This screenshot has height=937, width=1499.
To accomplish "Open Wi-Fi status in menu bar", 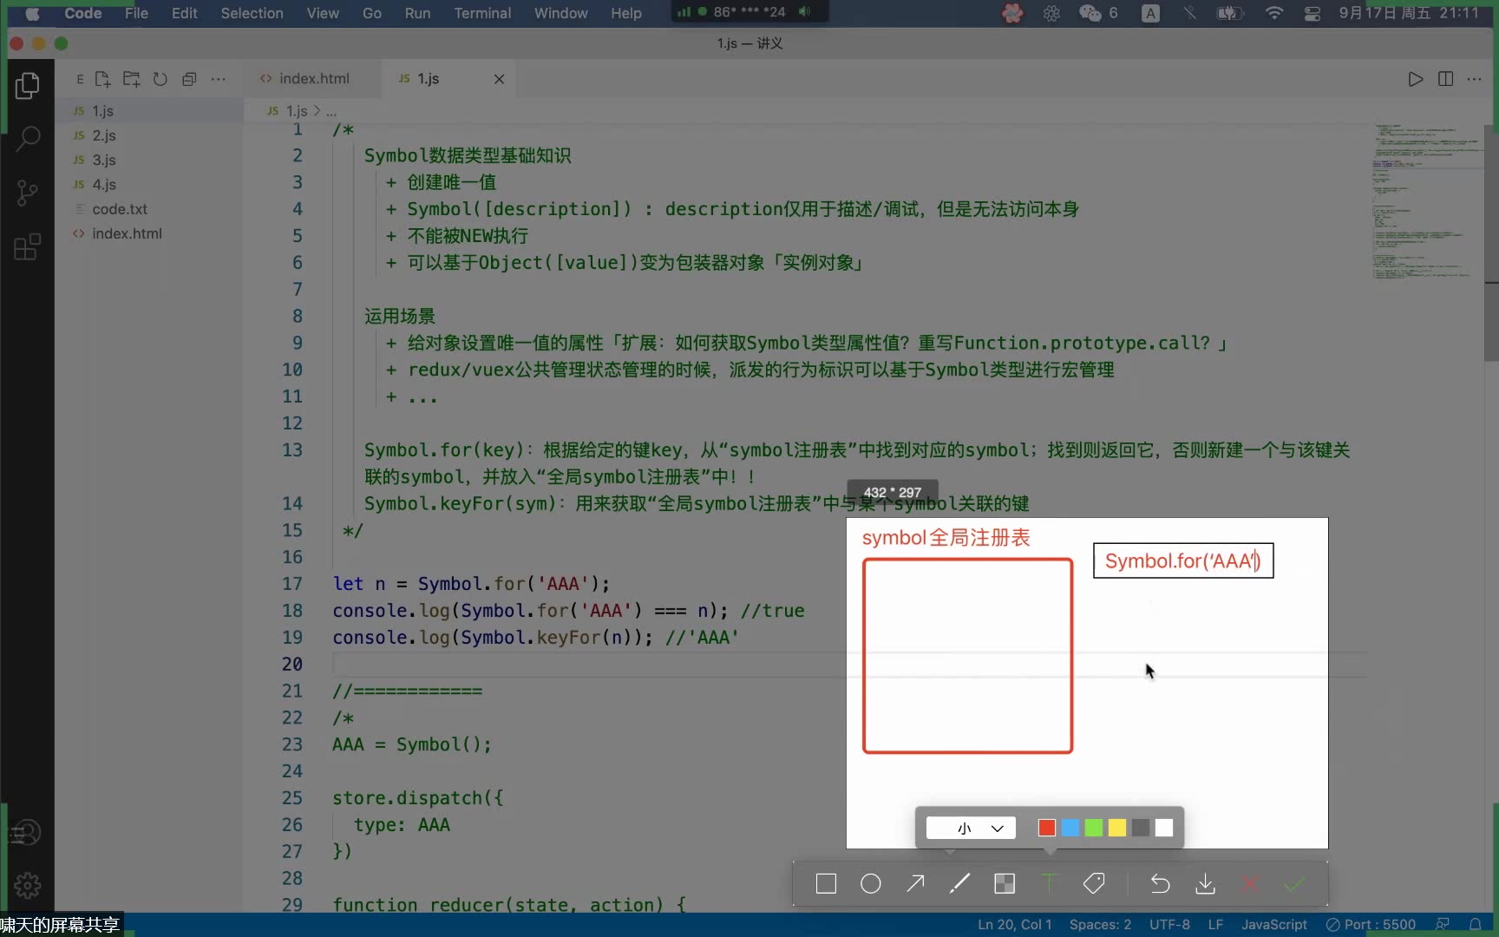I will [1274, 13].
